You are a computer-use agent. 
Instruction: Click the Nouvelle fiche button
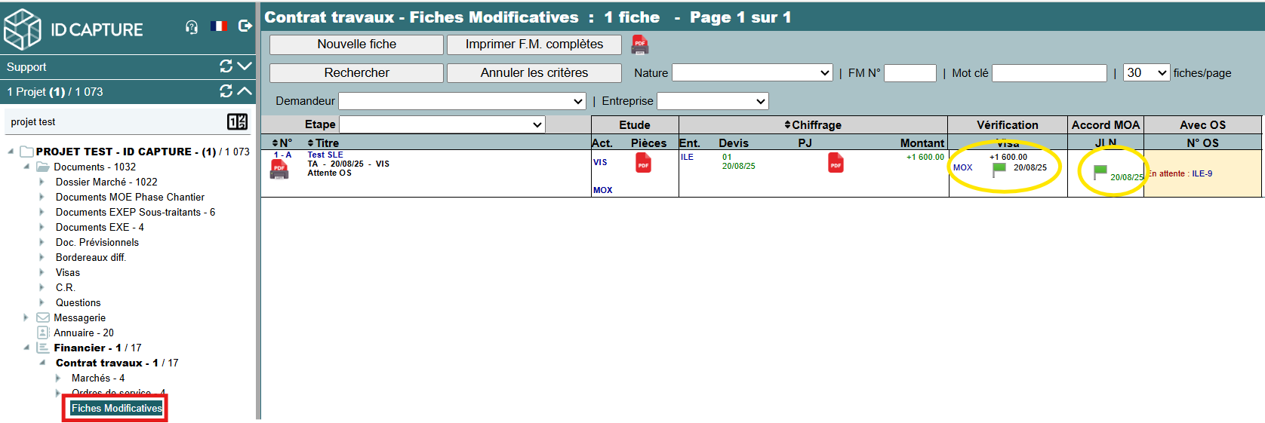tap(356, 44)
